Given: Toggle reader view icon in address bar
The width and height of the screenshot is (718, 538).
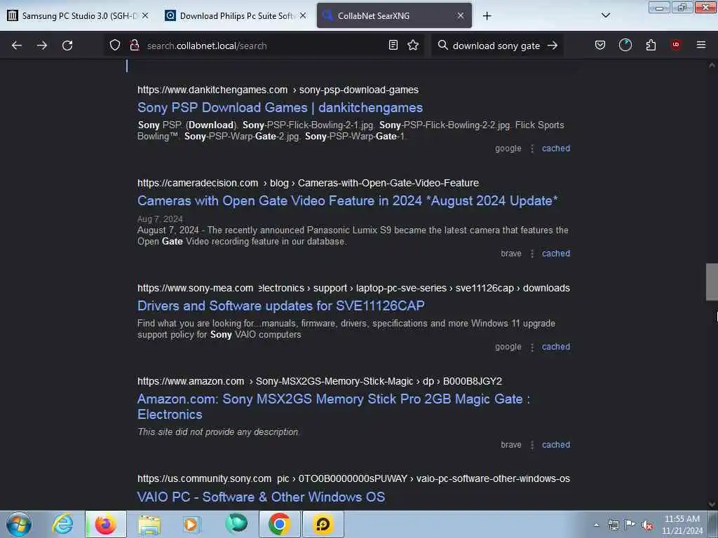Looking at the screenshot, I should [x=393, y=45].
